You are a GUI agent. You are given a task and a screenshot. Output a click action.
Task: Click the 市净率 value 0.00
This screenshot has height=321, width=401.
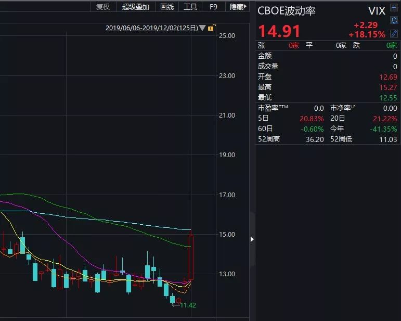pyautogui.click(x=390, y=108)
